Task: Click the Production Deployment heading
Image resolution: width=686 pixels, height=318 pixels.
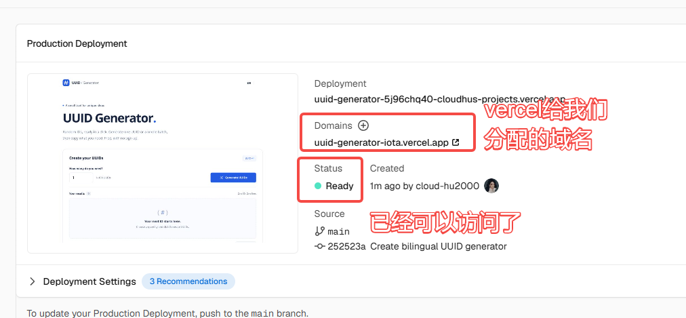Action: (77, 44)
